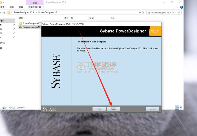The image size is (197, 136).
Task: Refresh the folder with refresh icon
Action: [x=143, y=13]
